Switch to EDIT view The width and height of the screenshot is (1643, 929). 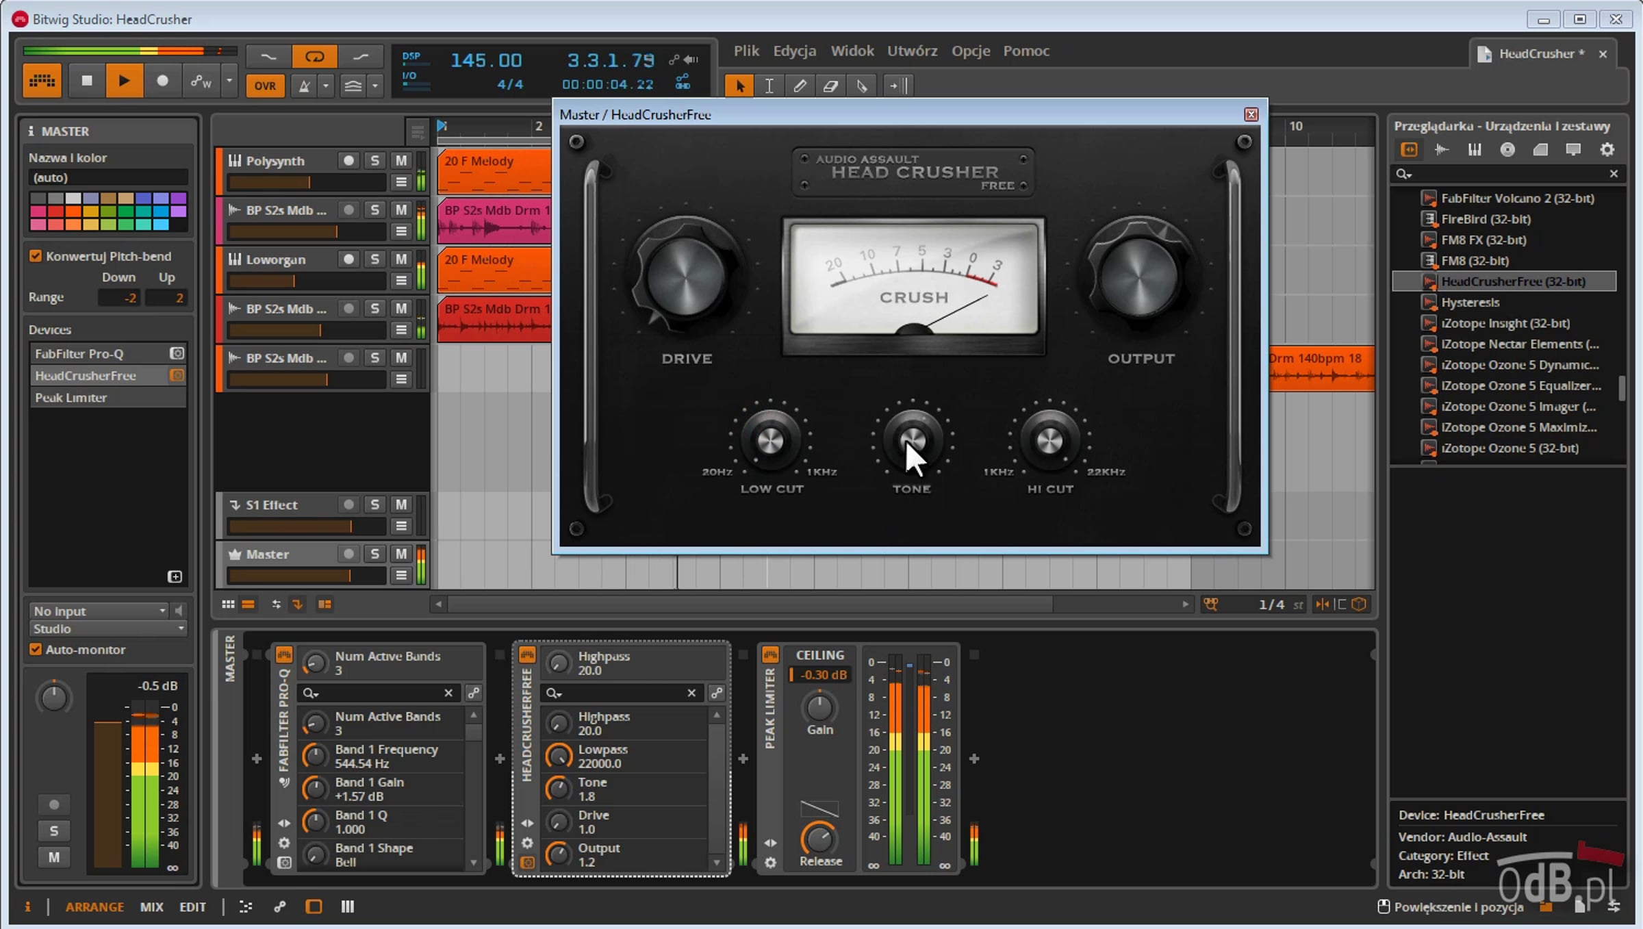point(192,906)
